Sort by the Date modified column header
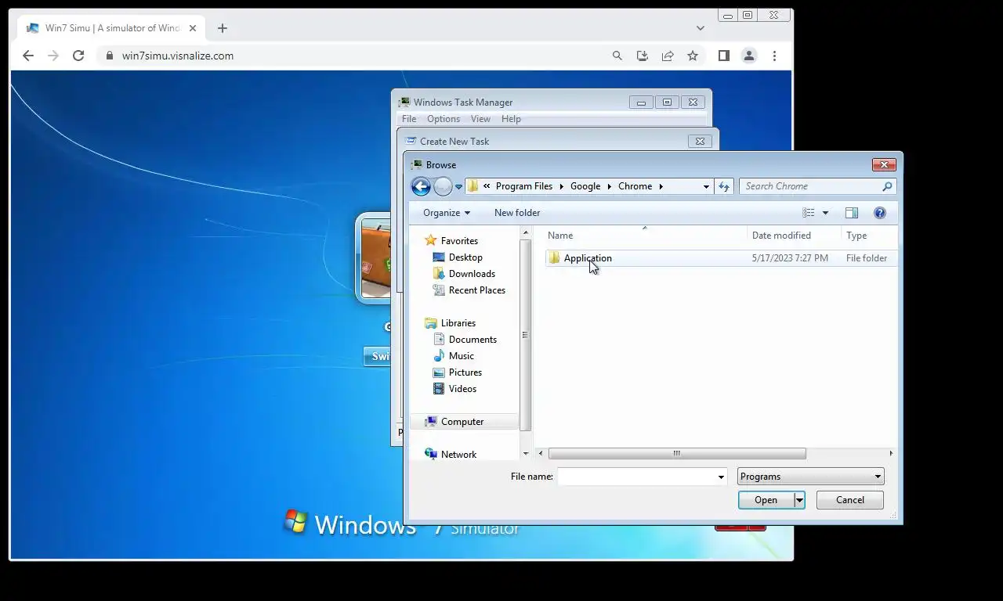 781,236
